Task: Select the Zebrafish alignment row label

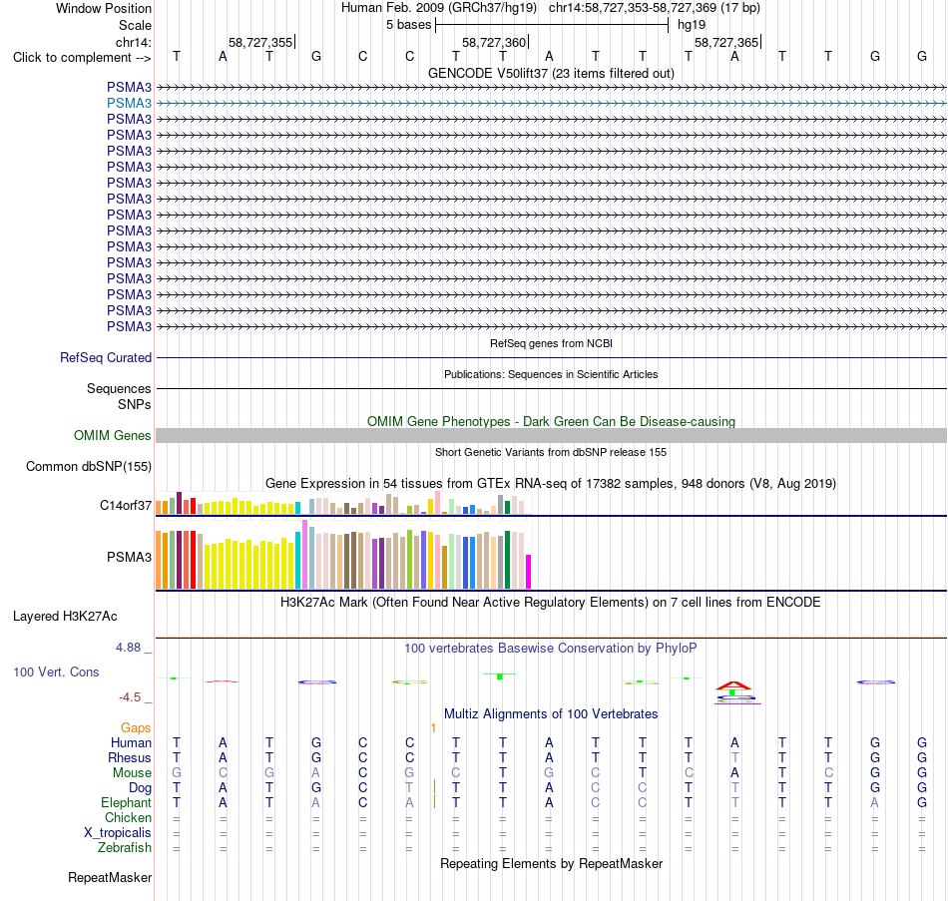Action: tap(125, 848)
